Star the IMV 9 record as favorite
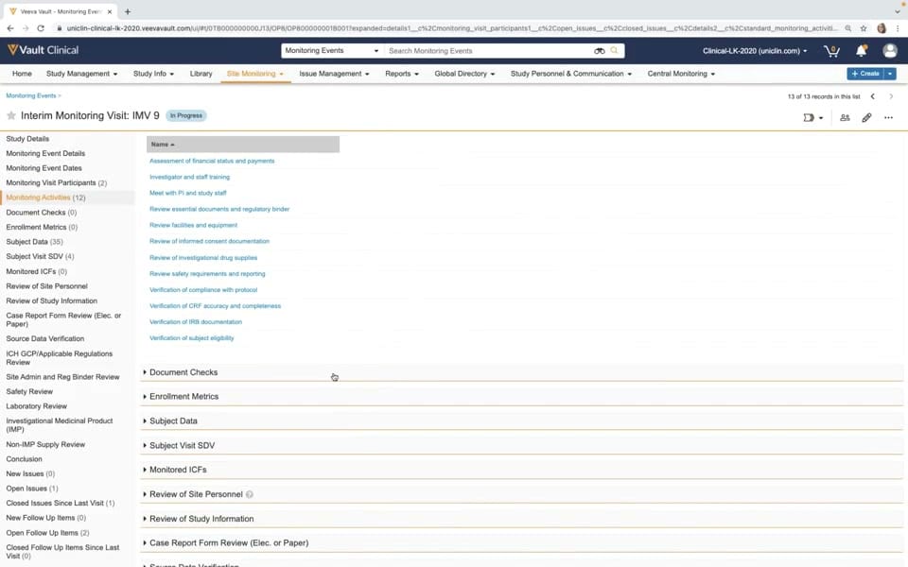Image resolution: width=908 pixels, height=567 pixels. (x=11, y=115)
